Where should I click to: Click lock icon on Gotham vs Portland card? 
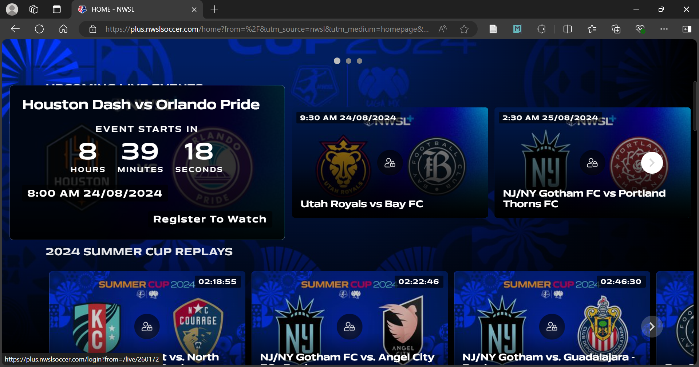[592, 162]
